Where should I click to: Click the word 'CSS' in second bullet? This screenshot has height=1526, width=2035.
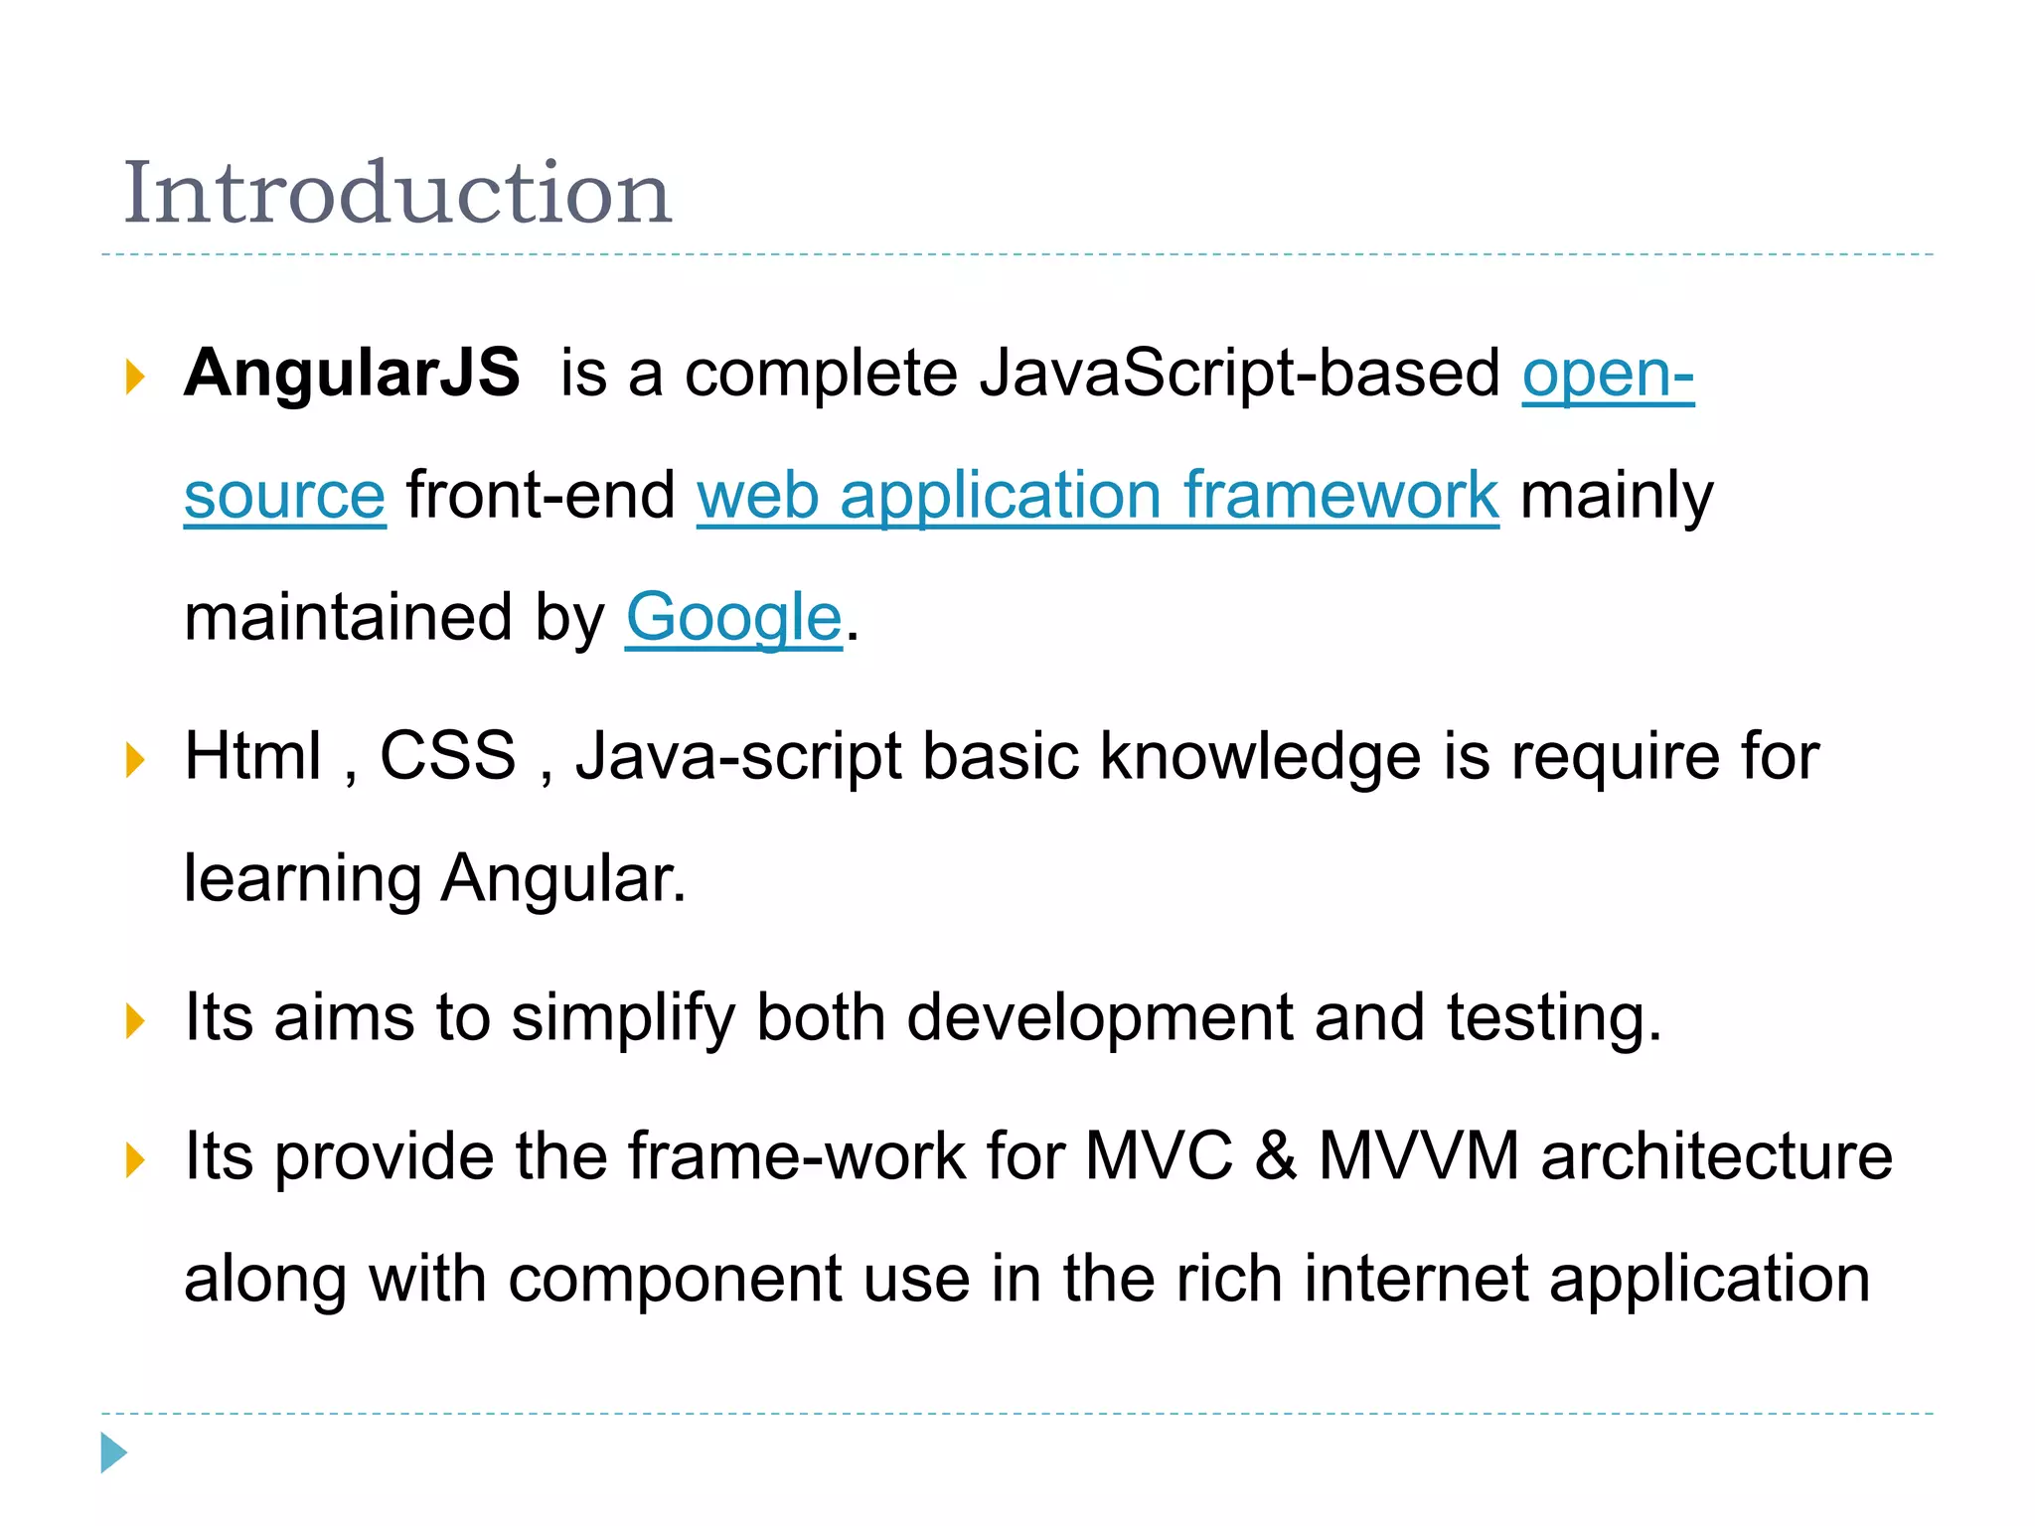[x=448, y=757]
